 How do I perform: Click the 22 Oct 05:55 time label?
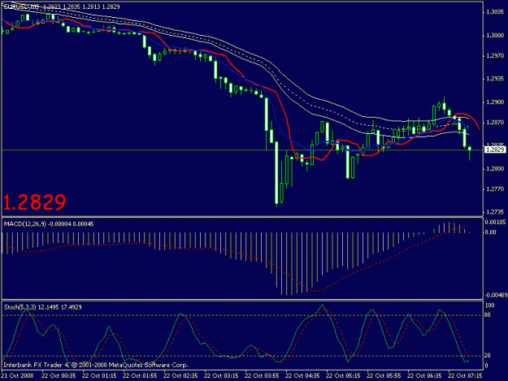tap(384, 376)
